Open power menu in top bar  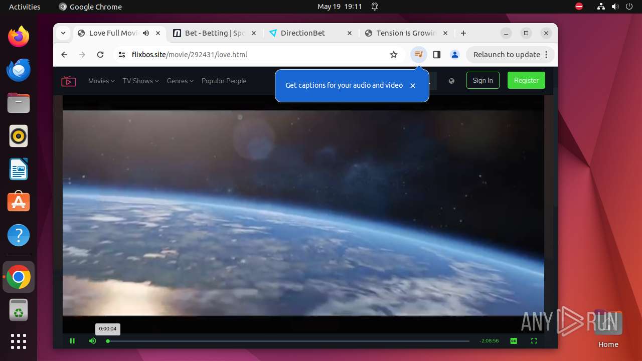click(629, 7)
